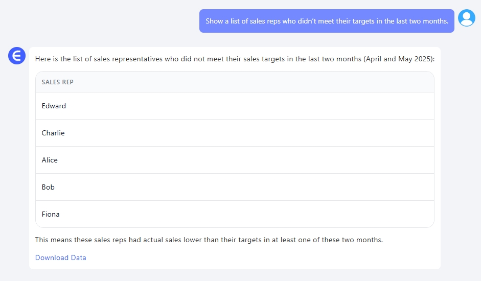Image resolution: width=481 pixels, height=281 pixels.
Task: Click the response's introductory sentence text
Action: (x=235, y=59)
